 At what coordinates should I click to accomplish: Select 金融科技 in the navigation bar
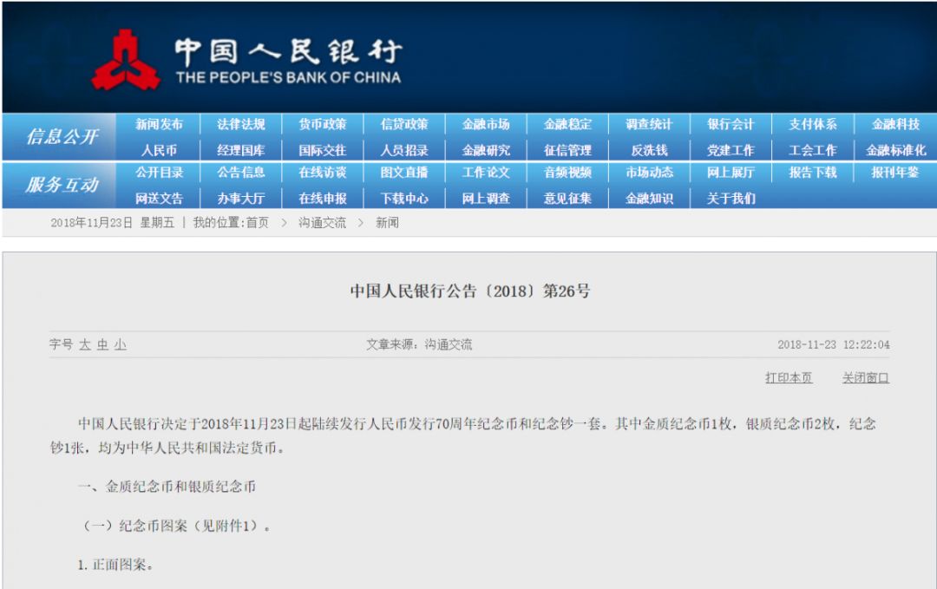tap(895, 124)
